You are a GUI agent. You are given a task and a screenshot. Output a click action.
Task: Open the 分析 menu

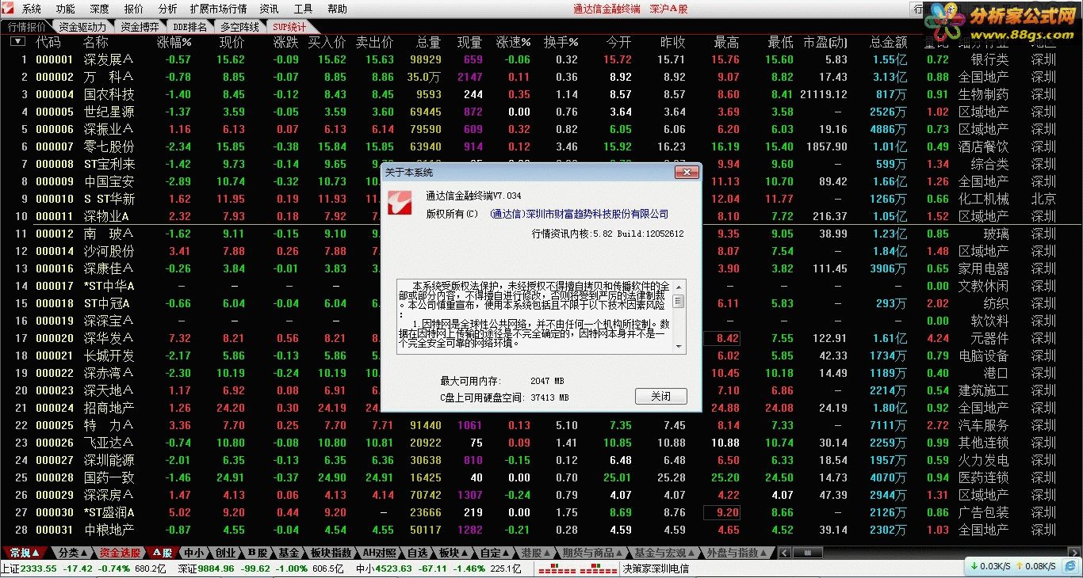click(168, 10)
